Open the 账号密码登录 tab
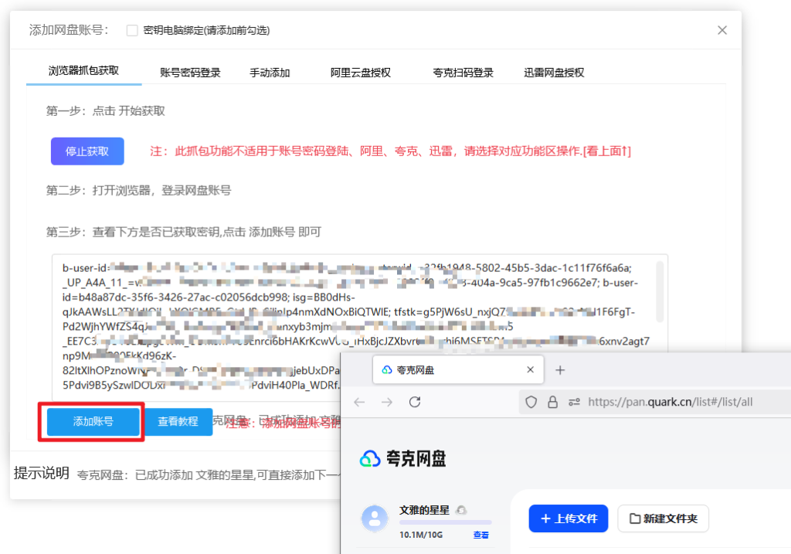 [190, 73]
